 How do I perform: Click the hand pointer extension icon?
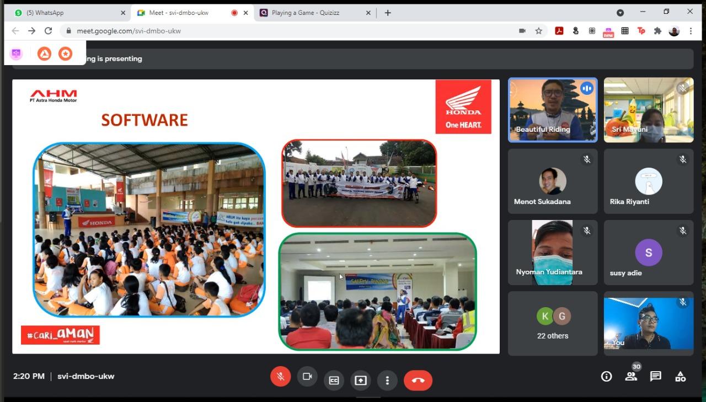click(575, 31)
